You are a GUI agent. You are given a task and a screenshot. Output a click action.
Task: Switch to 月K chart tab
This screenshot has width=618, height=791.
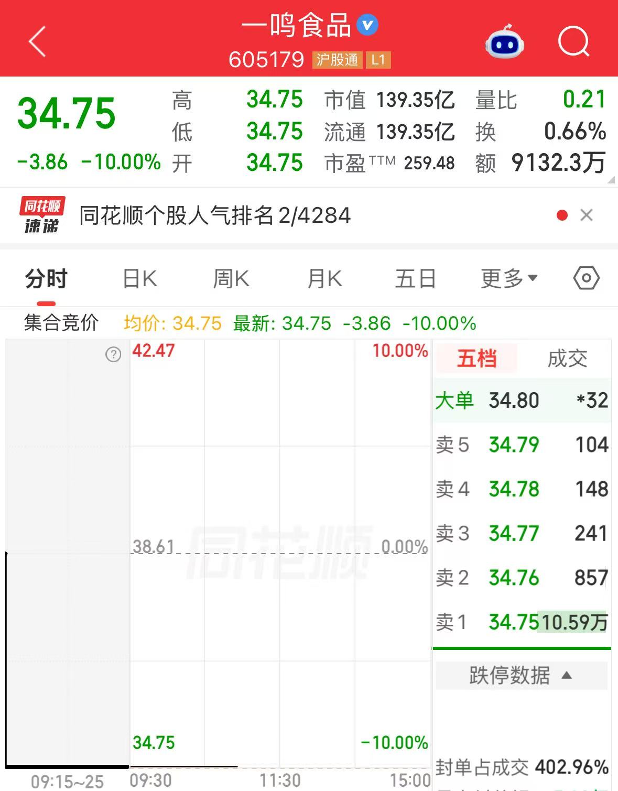coord(324,278)
